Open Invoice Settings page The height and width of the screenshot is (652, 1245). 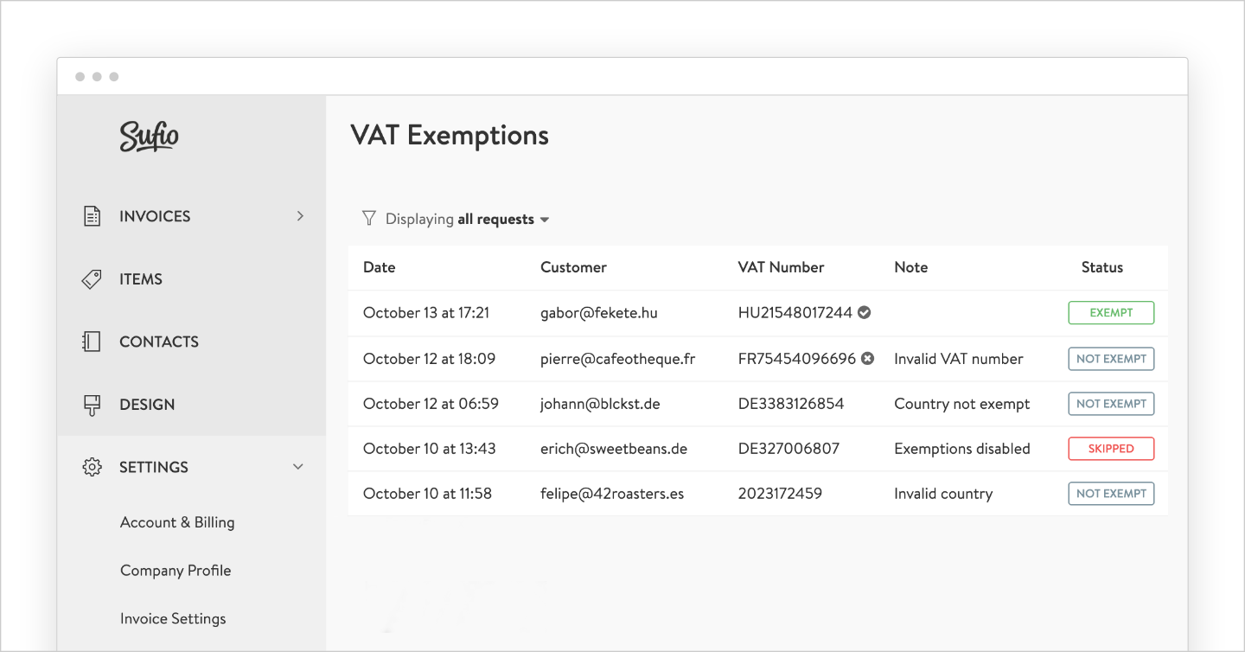(173, 619)
